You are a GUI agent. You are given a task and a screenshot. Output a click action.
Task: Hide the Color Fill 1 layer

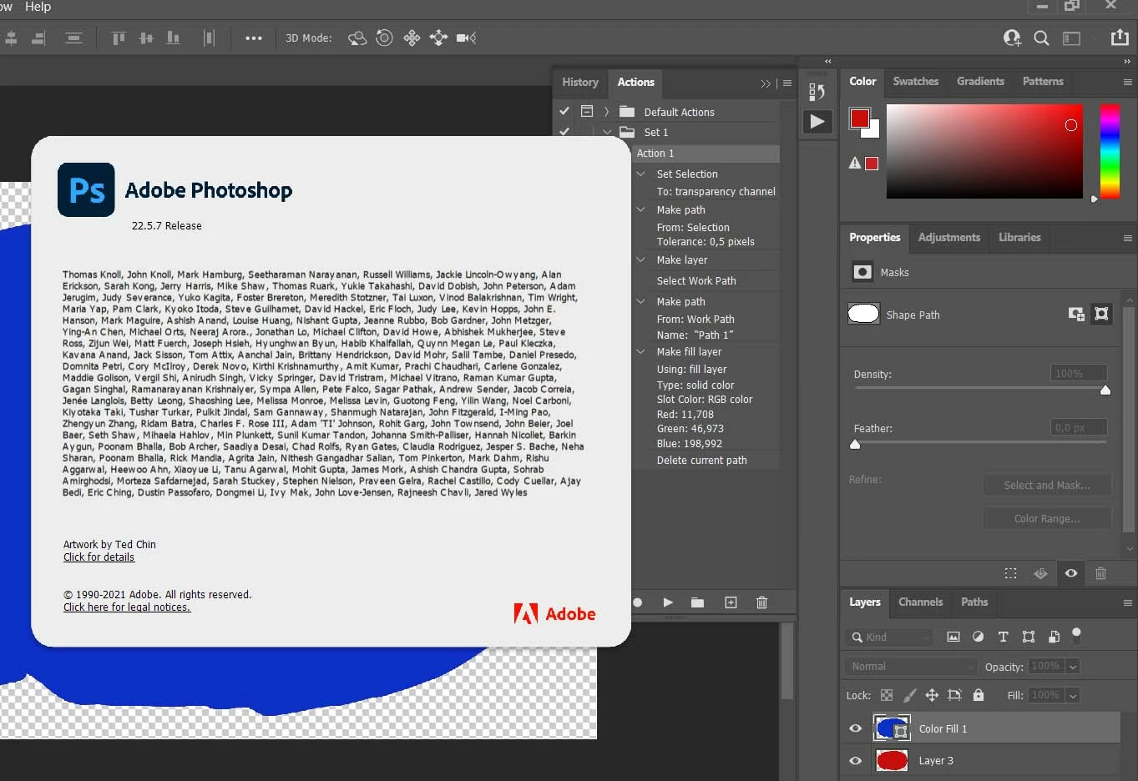pos(856,728)
